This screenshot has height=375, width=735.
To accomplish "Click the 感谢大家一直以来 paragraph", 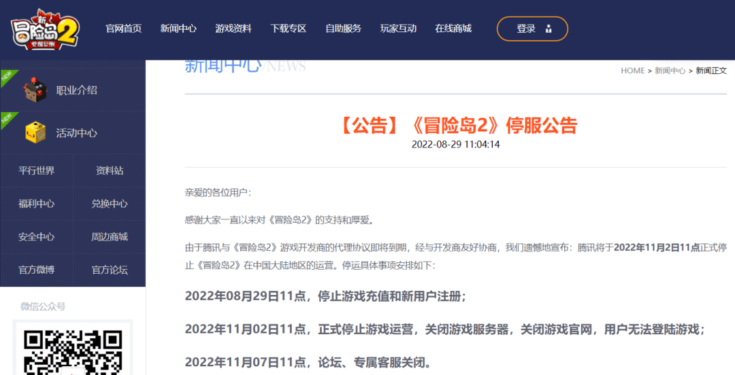I will 280,220.
